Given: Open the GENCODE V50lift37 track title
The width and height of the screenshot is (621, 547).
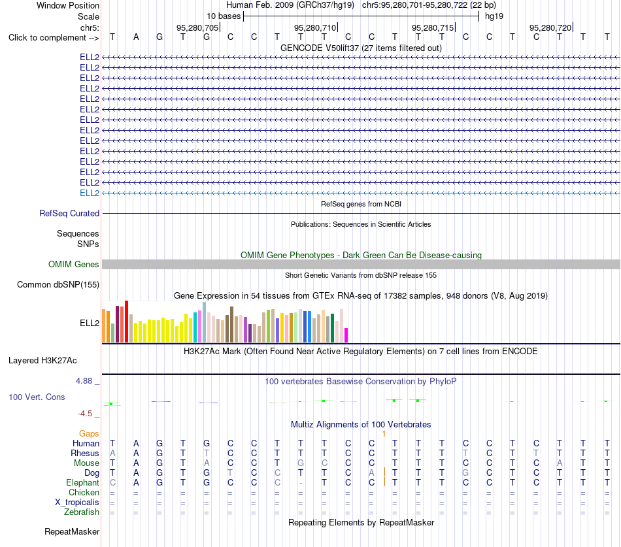Looking at the screenshot, I should (x=361, y=48).
